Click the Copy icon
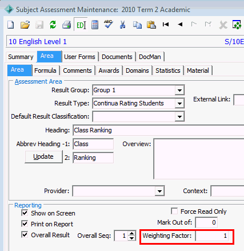The image size is (244, 251). (x=137, y=25)
